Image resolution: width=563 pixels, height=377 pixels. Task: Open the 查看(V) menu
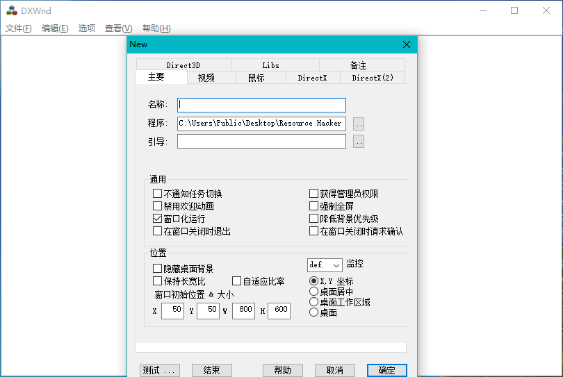pos(118,28)
